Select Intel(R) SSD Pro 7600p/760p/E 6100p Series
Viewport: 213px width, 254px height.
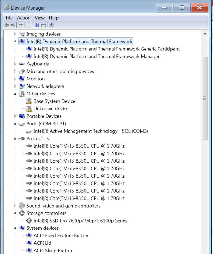tap(80, 221)
